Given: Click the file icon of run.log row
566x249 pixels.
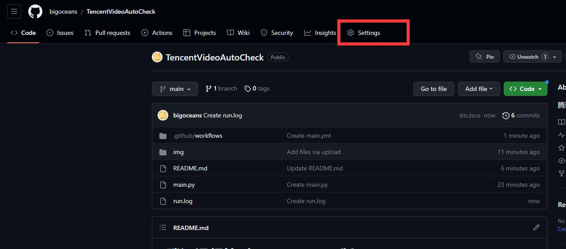Looking at the screenshot, I should (163, 201).
